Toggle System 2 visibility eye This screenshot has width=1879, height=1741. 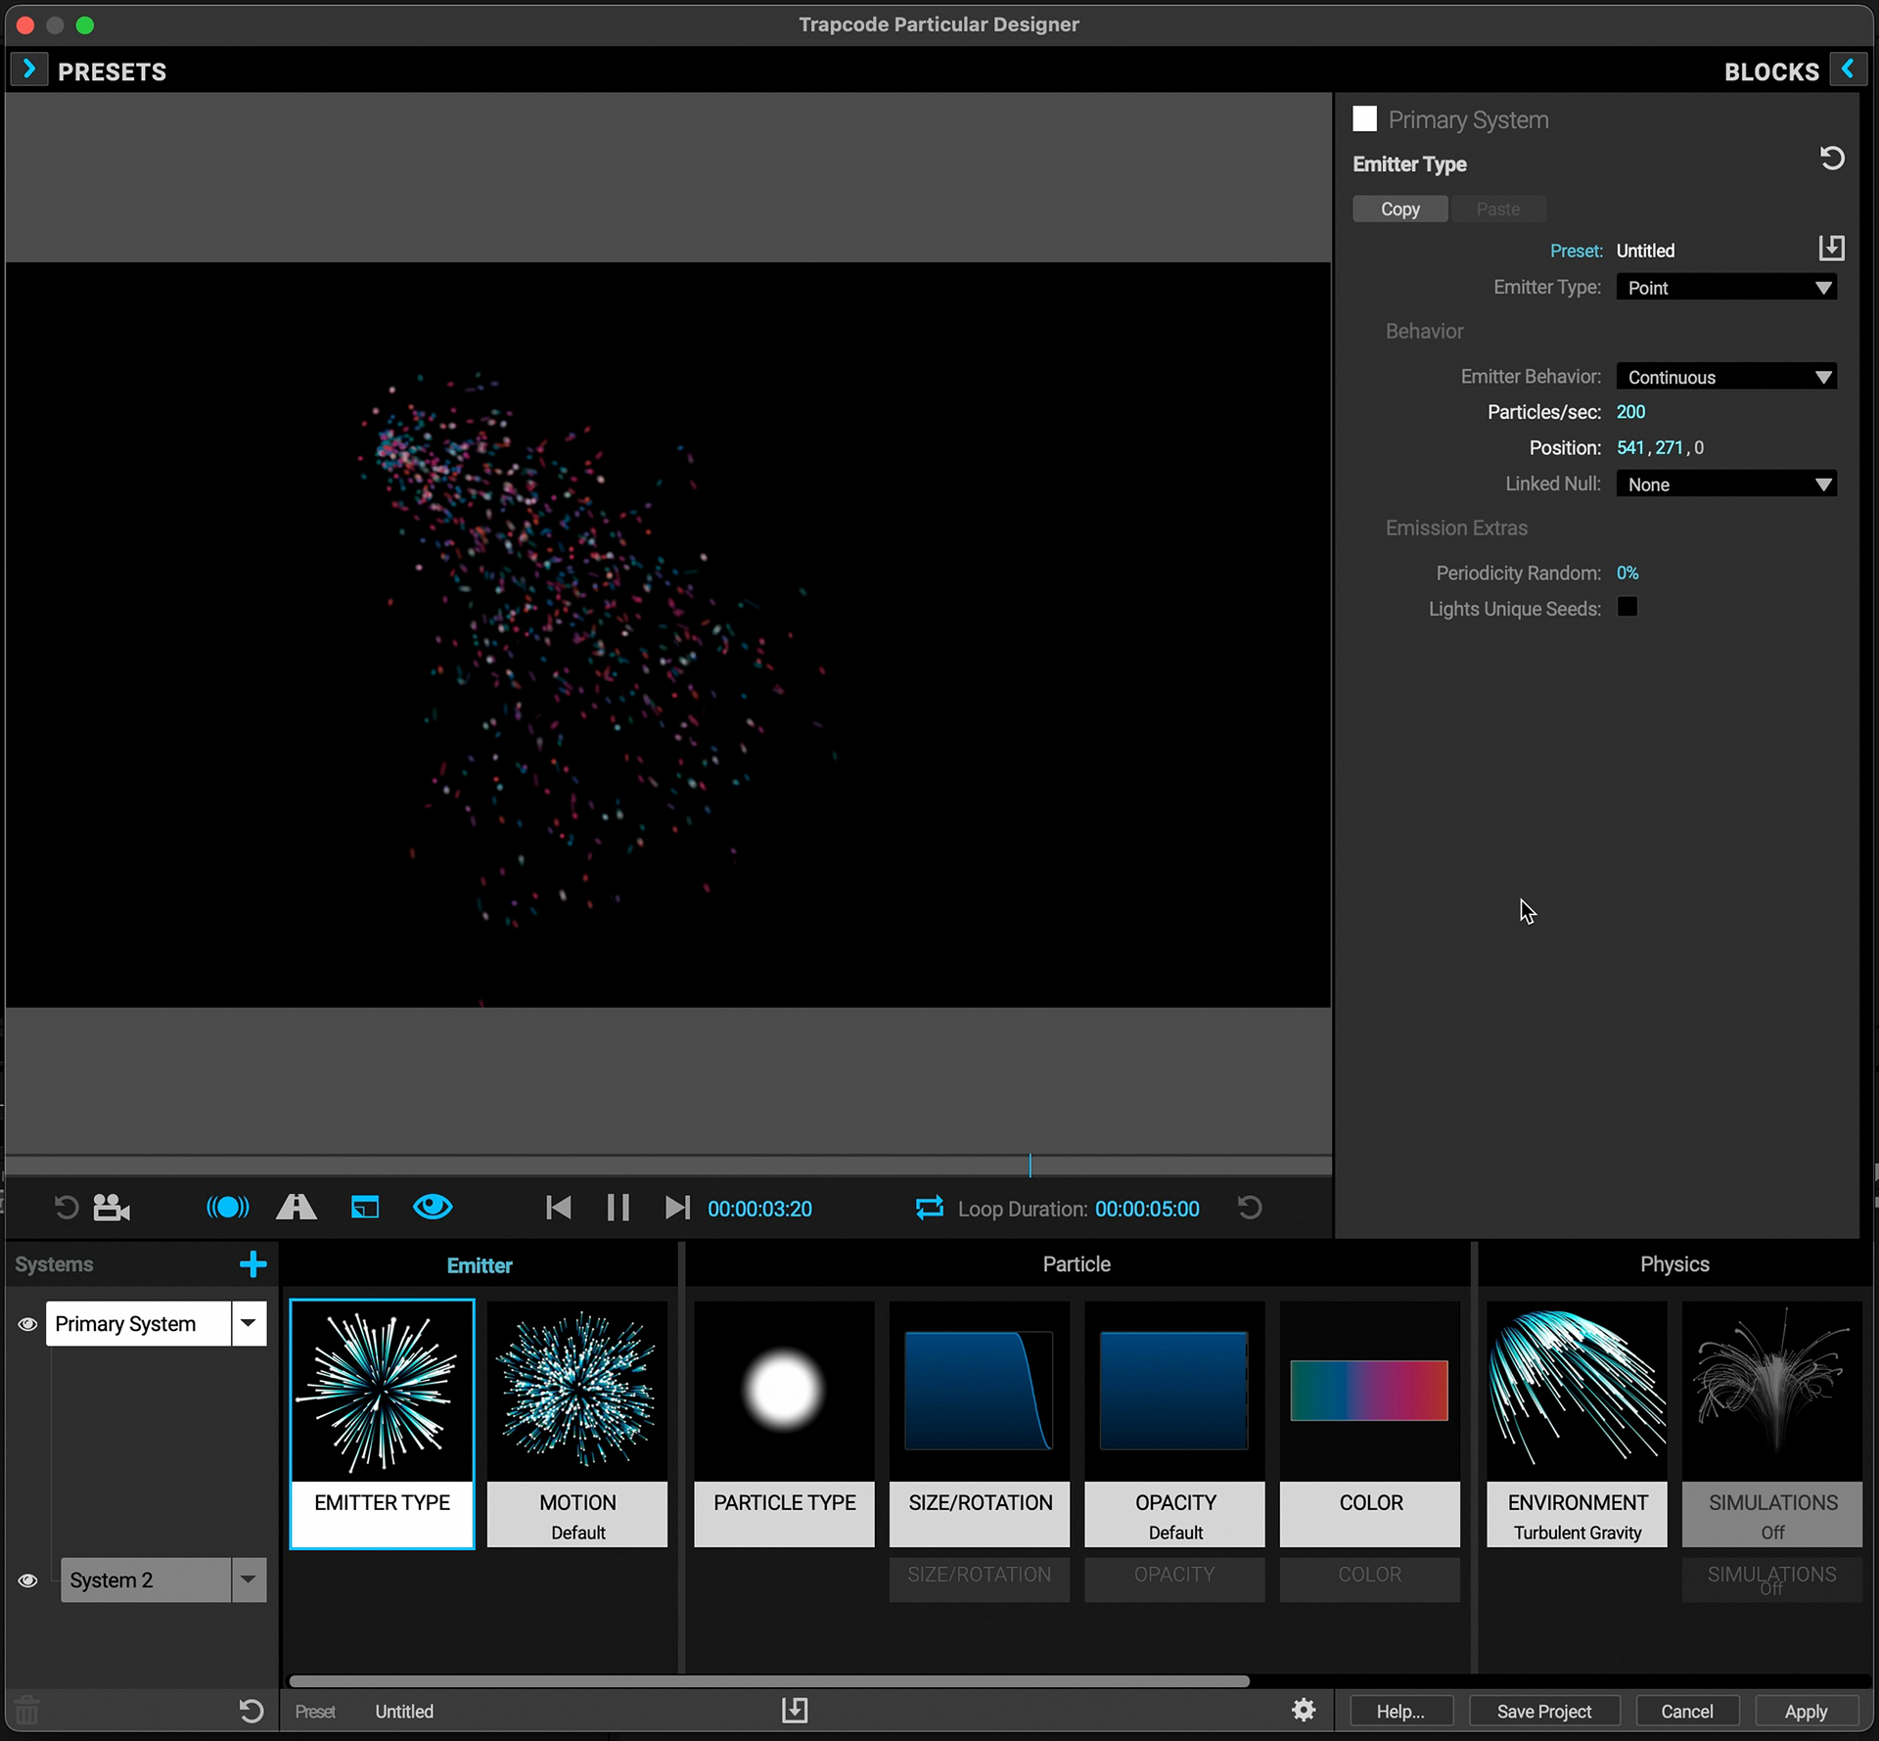27,1581
